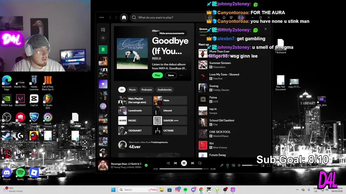
Task: Go to Spotify Home
Action: click(x=124, y=17)
